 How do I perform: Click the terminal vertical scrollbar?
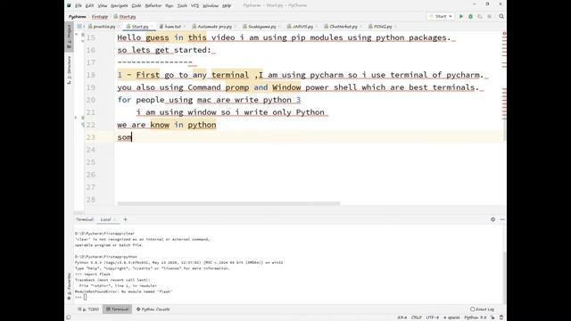(x=504, y=276)
